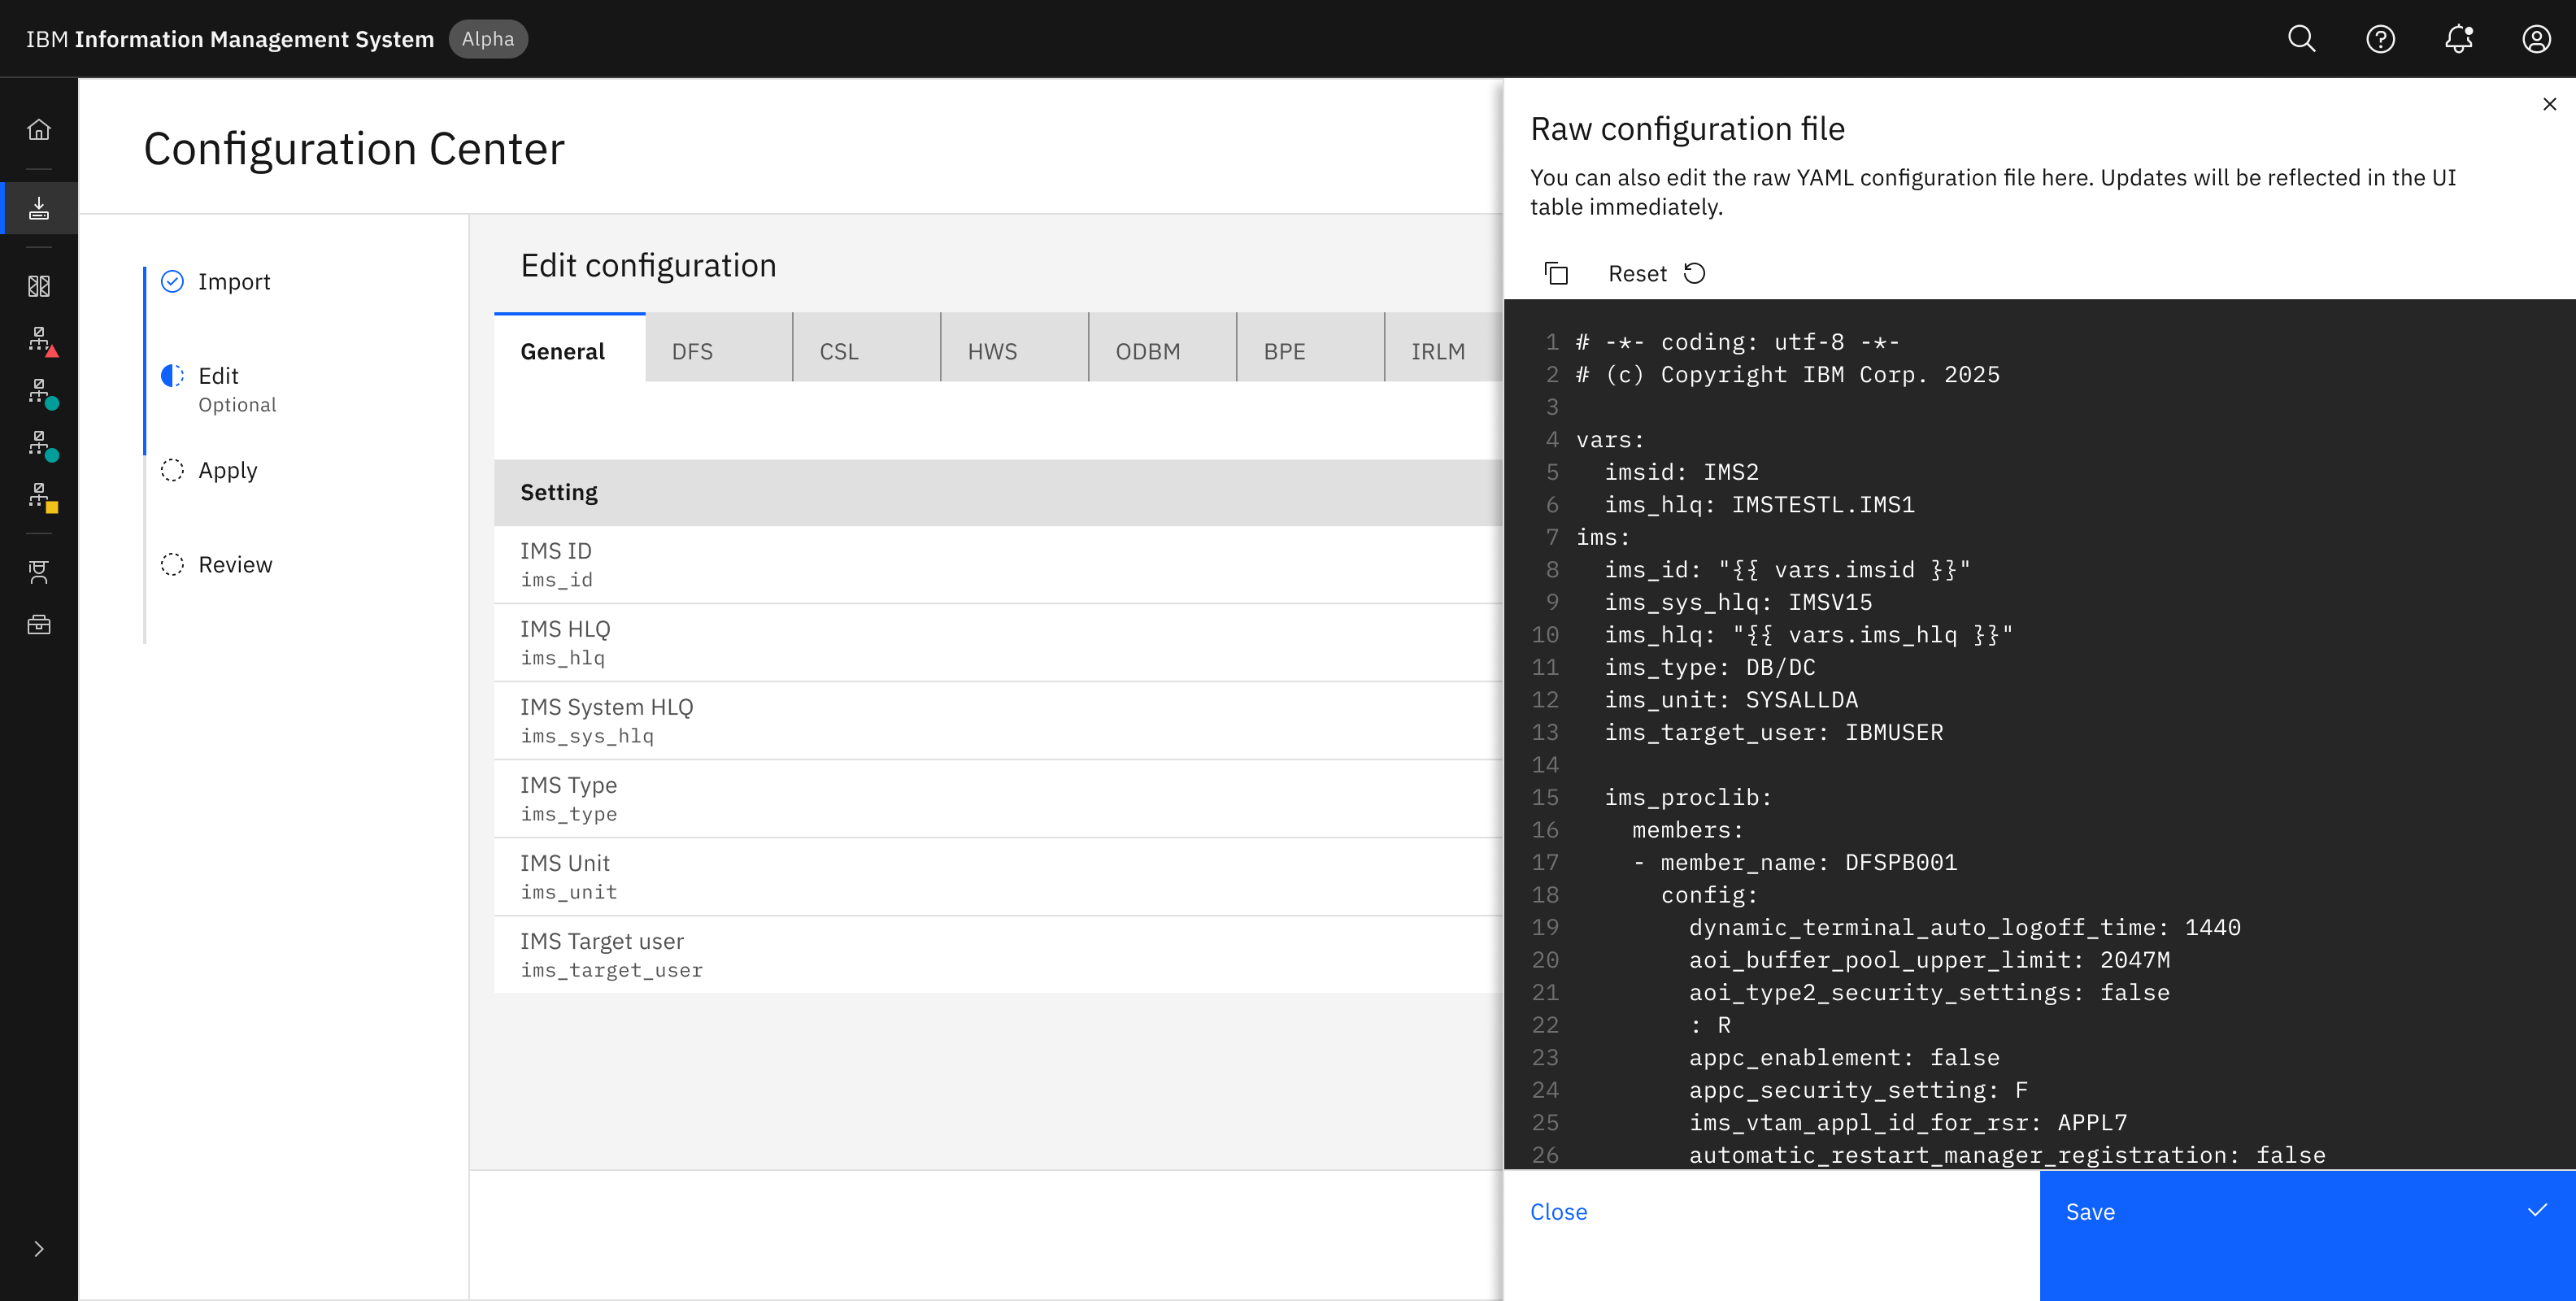Save the raw configuration changes
Screen dimensions: 2576x1301
2307,1236
